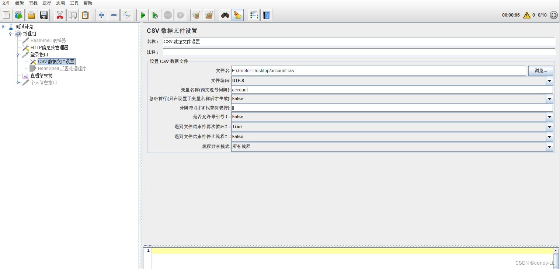Change 是否允许带引号 to True

pos(549,117)
